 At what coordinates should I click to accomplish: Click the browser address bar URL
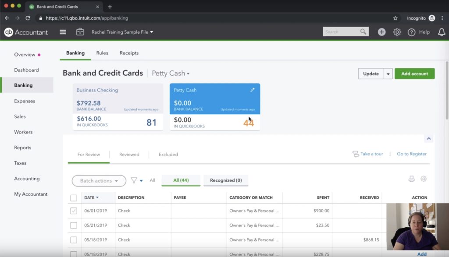coord(87,18)
